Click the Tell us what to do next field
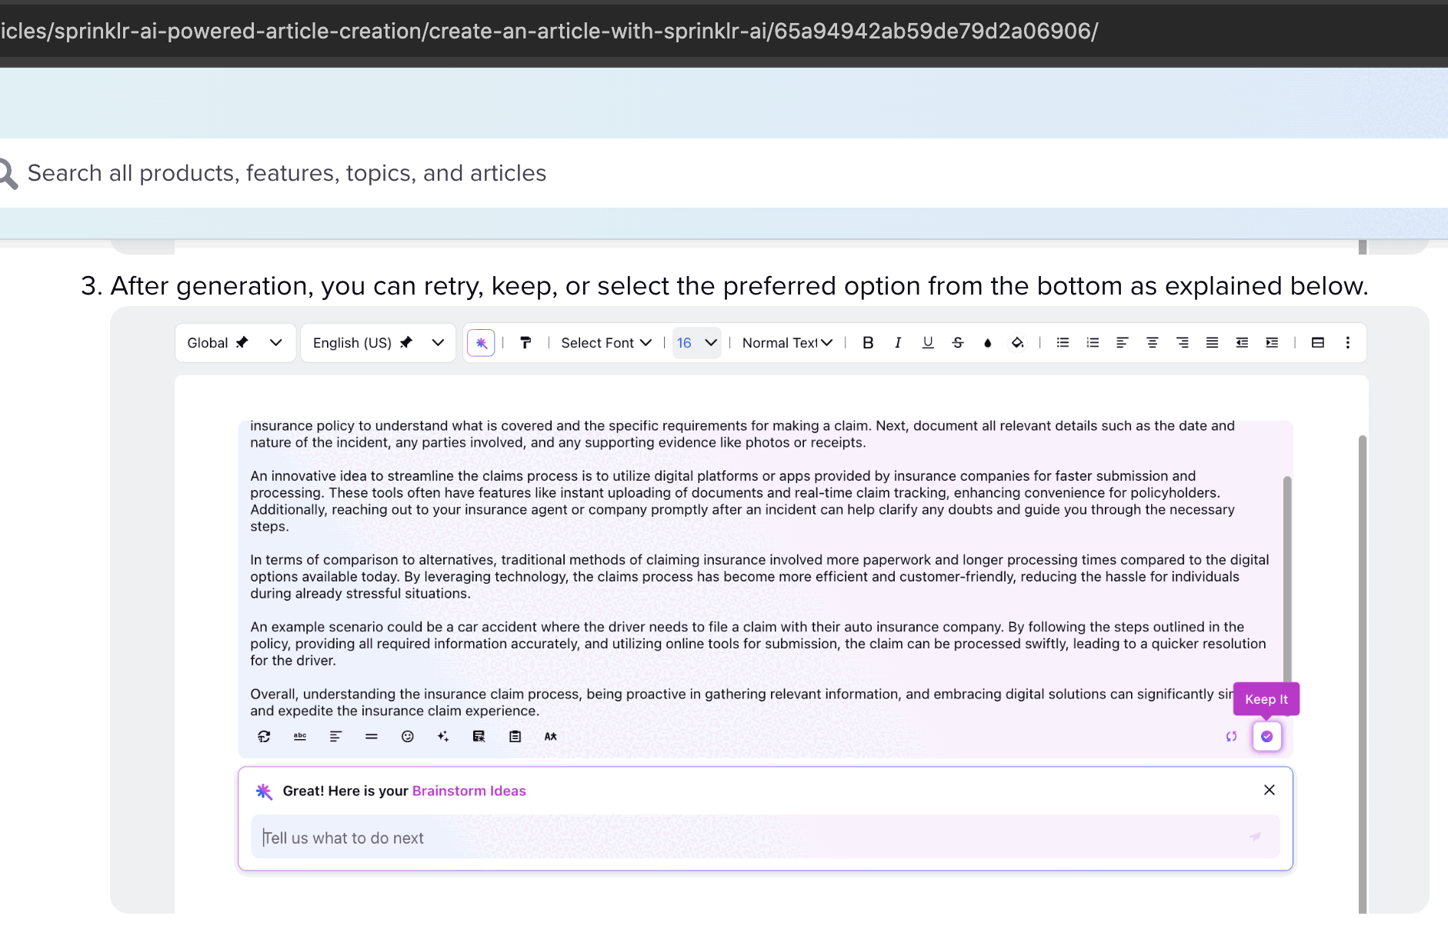This screenshot has height=946, width=1448. coord(754,838)
